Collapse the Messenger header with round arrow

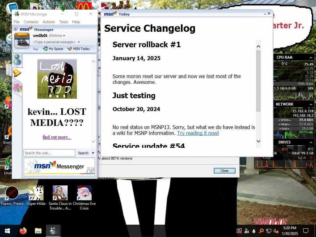pos(15,29)
